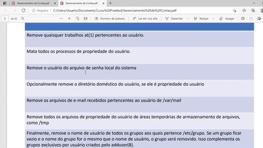Save the PDF document

coord(251,18)
